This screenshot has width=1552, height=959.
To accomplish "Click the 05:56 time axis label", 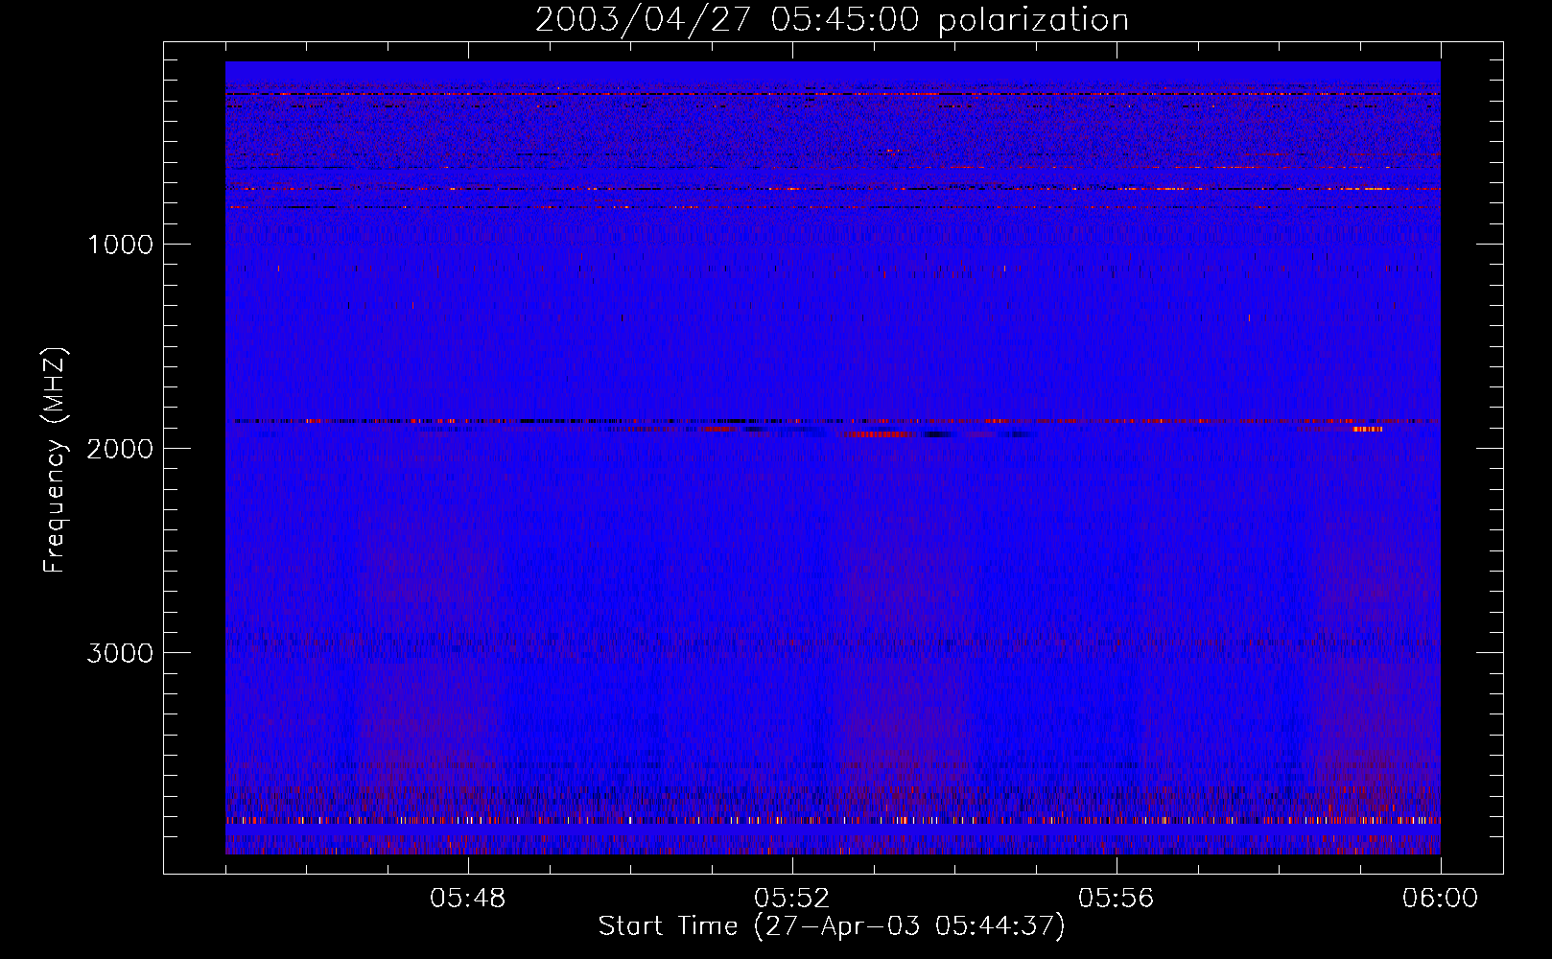I will (x=1116, y=899).
